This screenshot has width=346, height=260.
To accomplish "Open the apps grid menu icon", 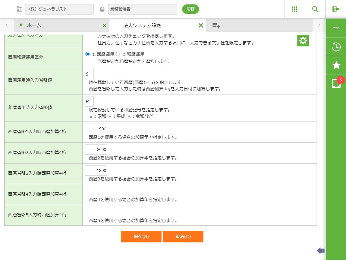I will 295,9.
